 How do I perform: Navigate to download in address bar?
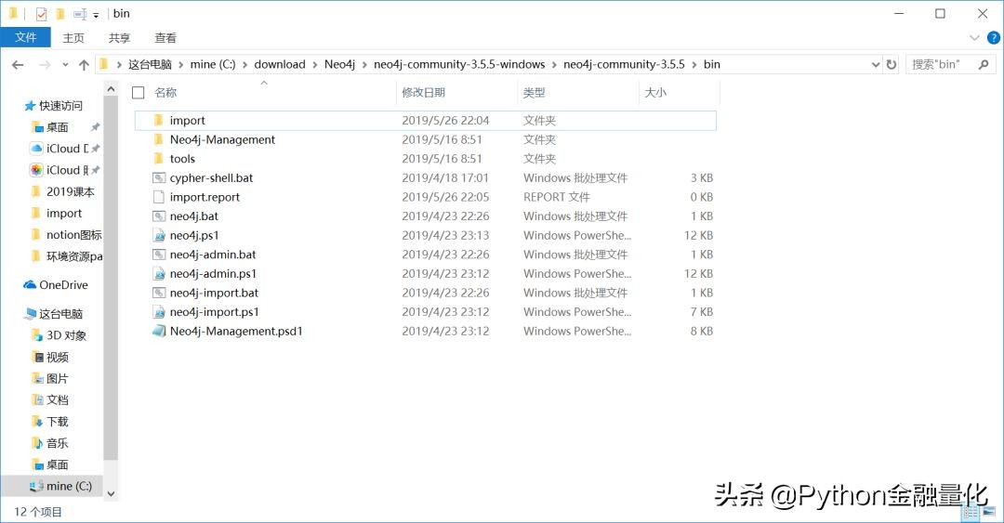(x=280, y=65)
